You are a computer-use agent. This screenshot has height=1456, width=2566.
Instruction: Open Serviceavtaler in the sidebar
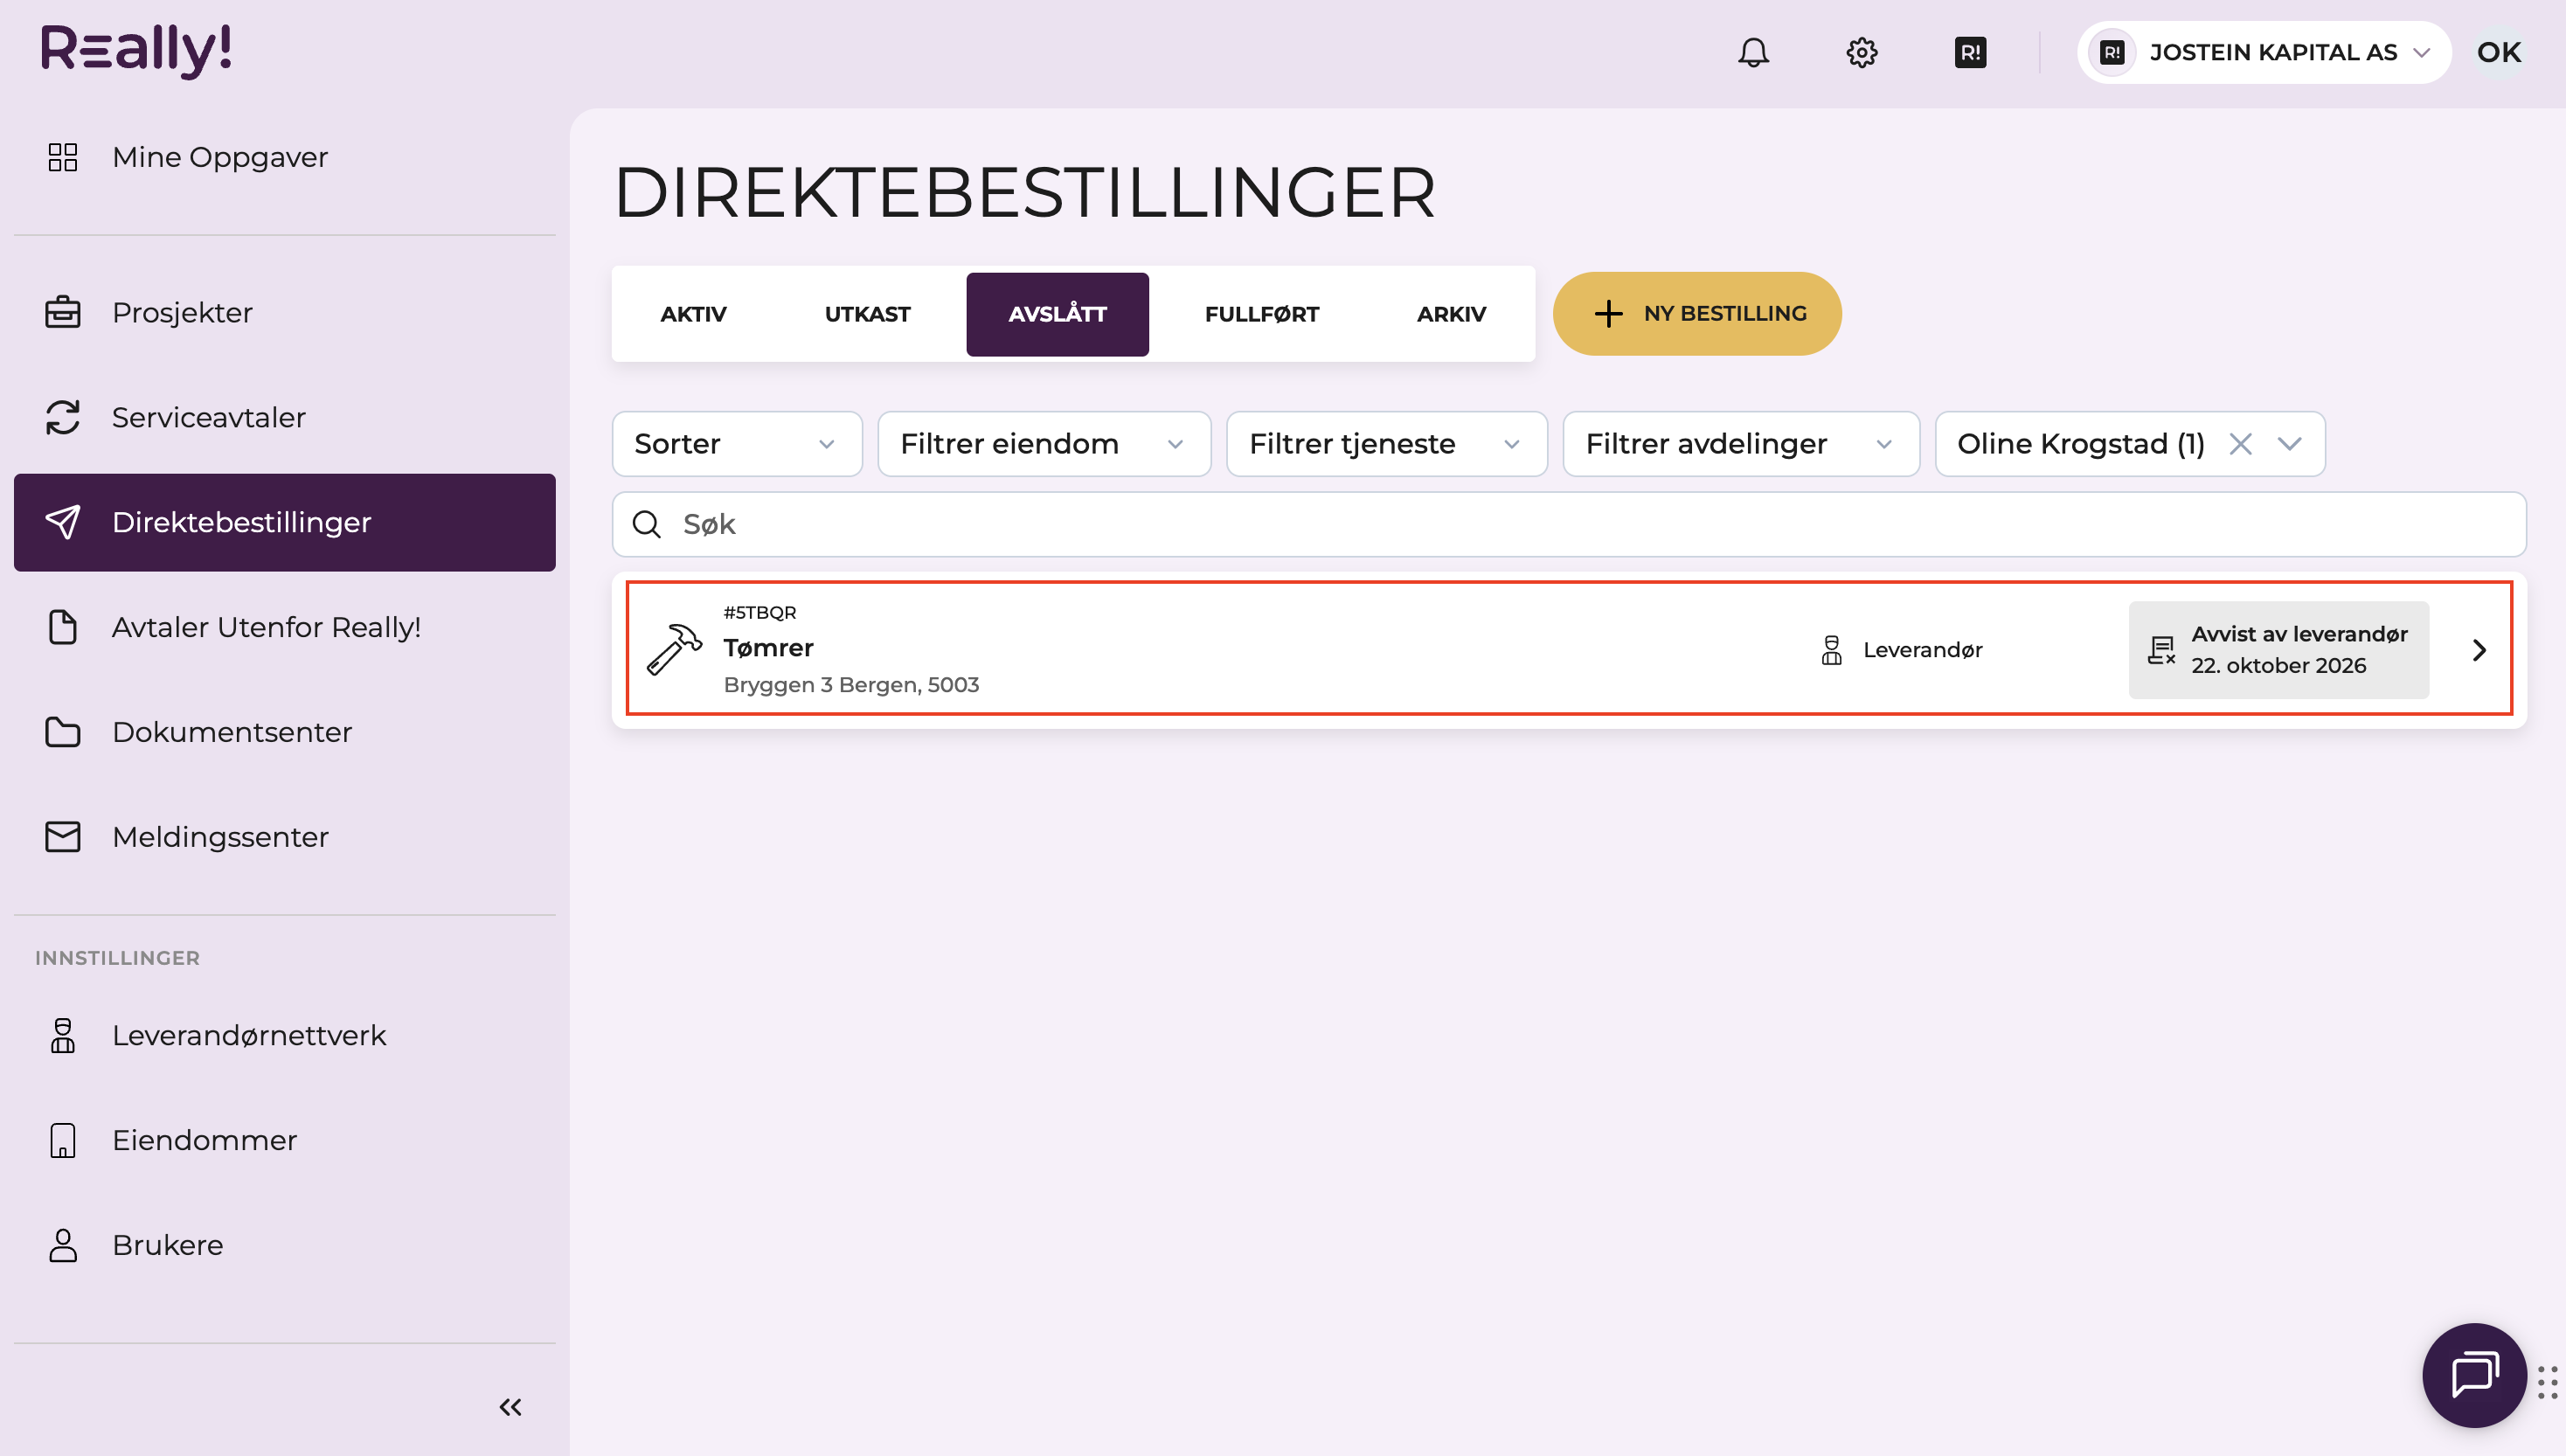tap(285, 417)
